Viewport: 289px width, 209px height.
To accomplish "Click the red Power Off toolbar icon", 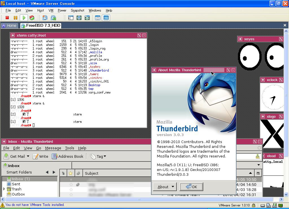I will click(x=7, y=18).
